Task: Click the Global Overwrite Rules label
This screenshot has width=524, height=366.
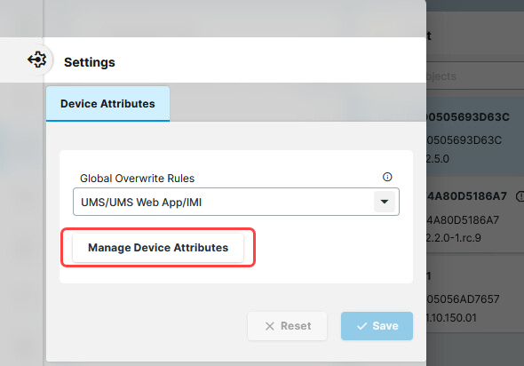Action: [x=137, y=179]
